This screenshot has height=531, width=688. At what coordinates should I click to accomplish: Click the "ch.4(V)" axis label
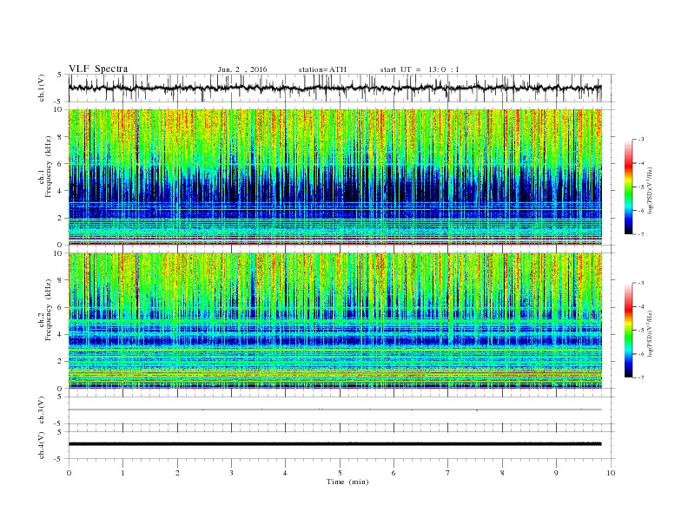[x=42, y=446]
